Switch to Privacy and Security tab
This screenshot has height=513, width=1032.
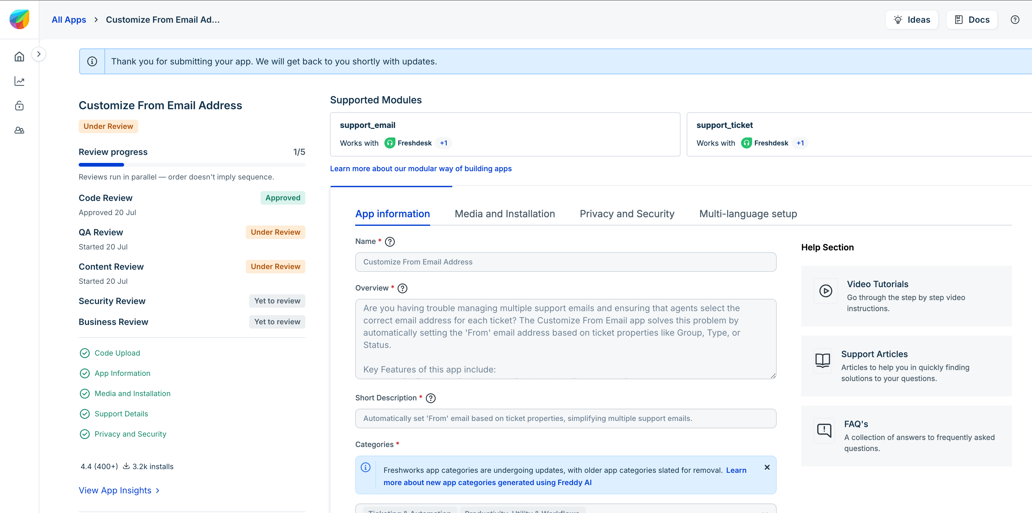627,214
